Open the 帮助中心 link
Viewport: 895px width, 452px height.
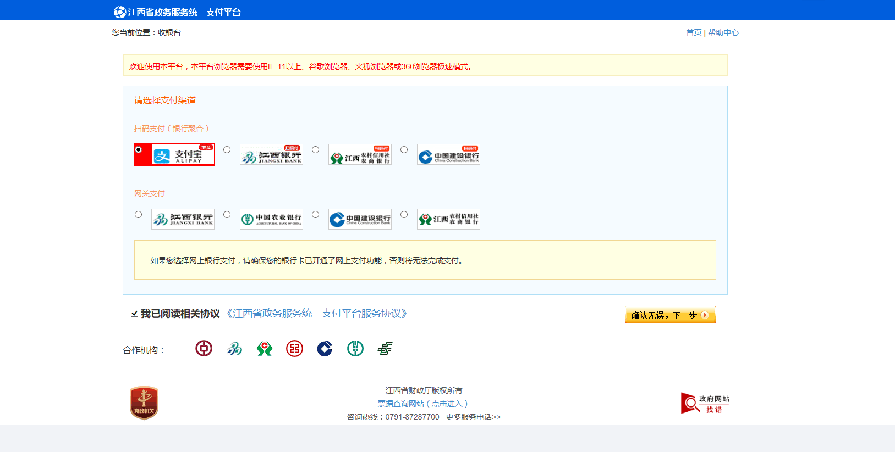[723, 32]
